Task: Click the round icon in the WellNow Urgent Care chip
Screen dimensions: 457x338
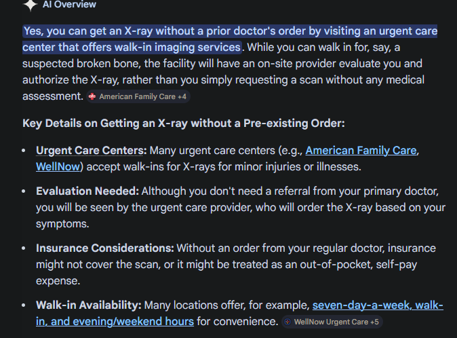Action: (287, 322)
